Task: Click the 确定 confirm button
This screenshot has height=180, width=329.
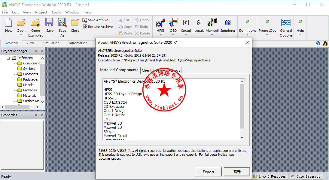Action: click(x=237, y=172)
